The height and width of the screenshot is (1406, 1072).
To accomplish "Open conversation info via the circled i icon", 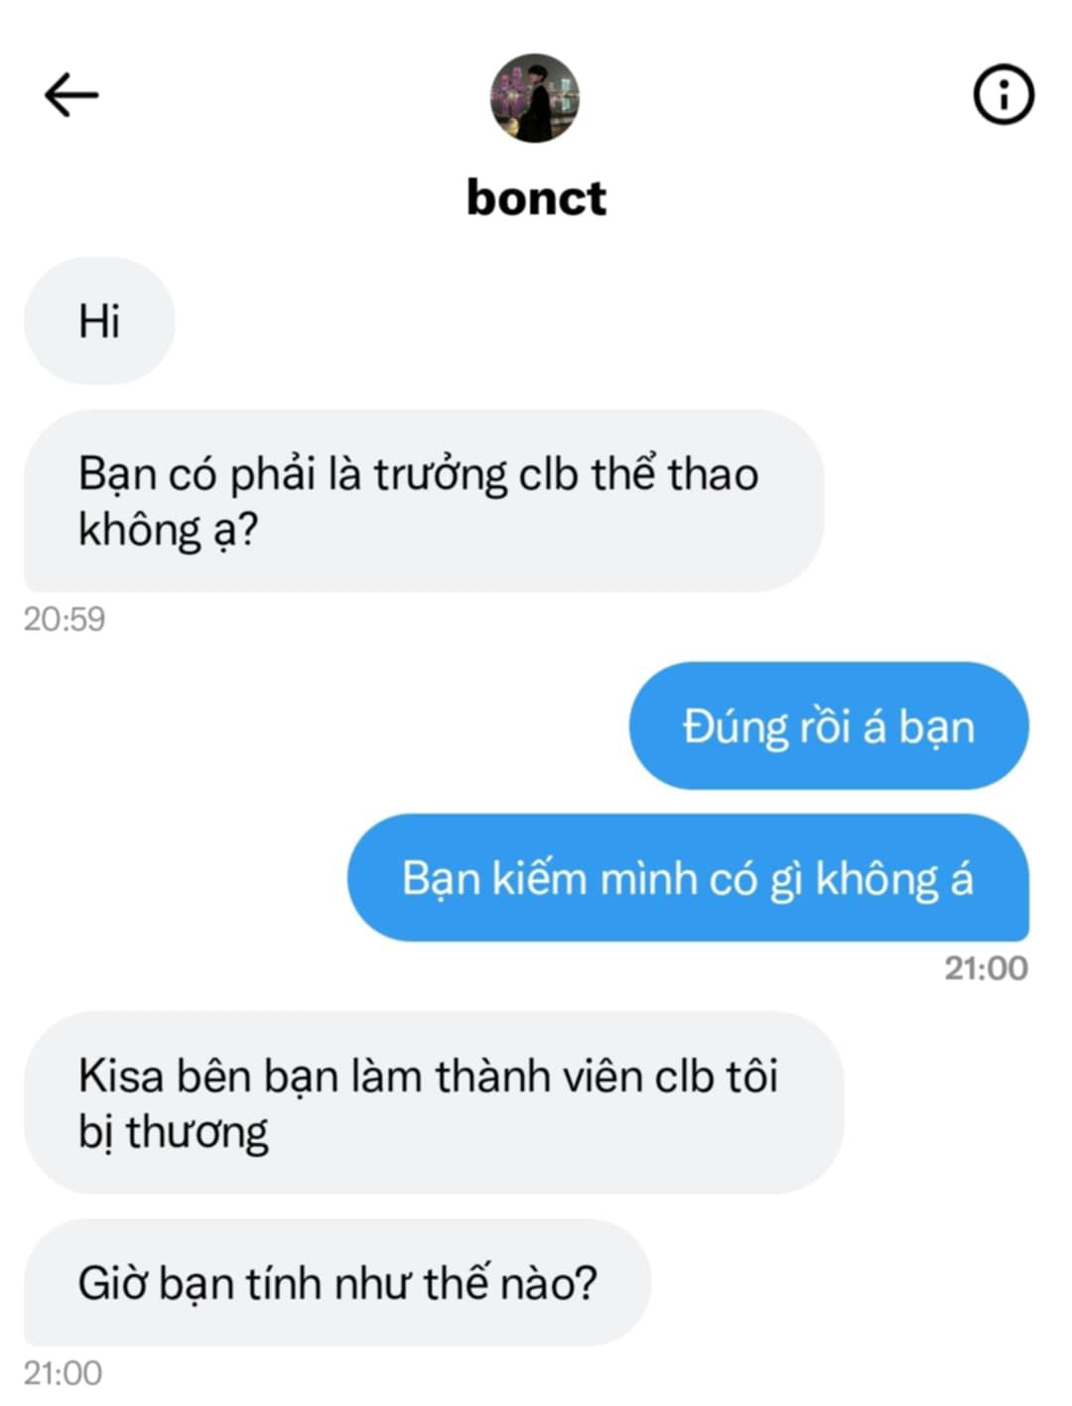I will tap(1003, 95).
